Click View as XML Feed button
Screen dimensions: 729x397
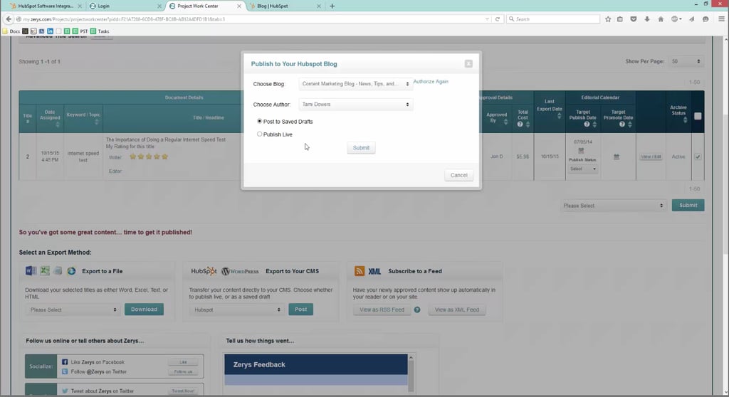click(x=456, y=309)
